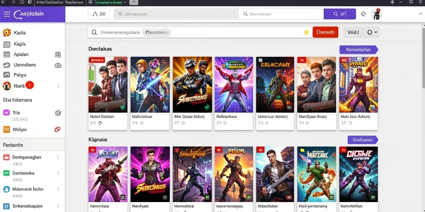Image resolution: width=425 pixels, height=212 pixels.
Task: Click the red link icon beside Wolyan
Action: (x=57, y=130)
